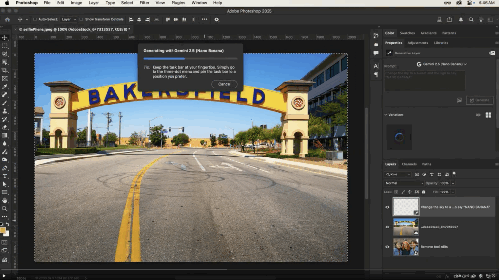Open the options bar gear settings
499x280 pixels.
(x=217, y=19)
